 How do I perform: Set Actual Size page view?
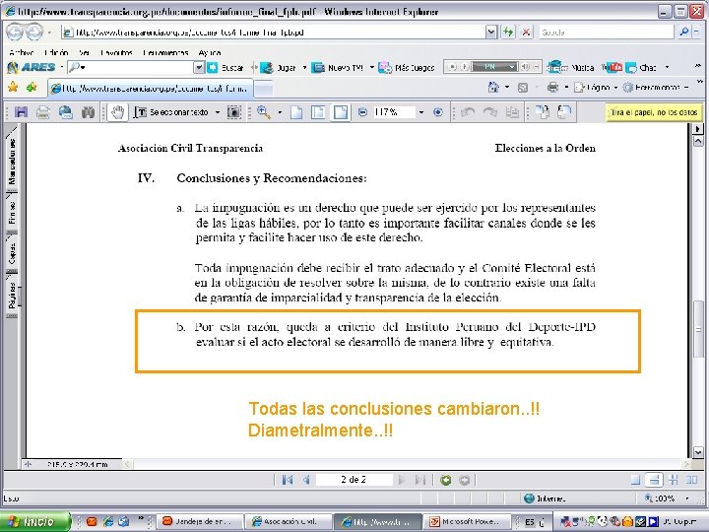coord(296,112)
